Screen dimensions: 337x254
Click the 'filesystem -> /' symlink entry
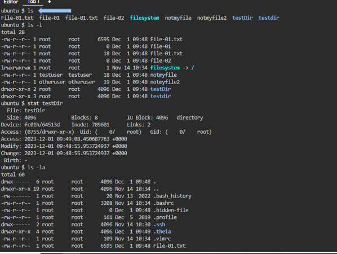pos(172,68)
